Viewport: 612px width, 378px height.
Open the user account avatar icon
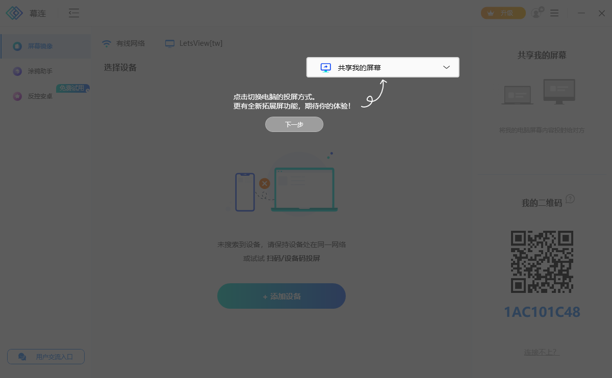click(537, 13)
